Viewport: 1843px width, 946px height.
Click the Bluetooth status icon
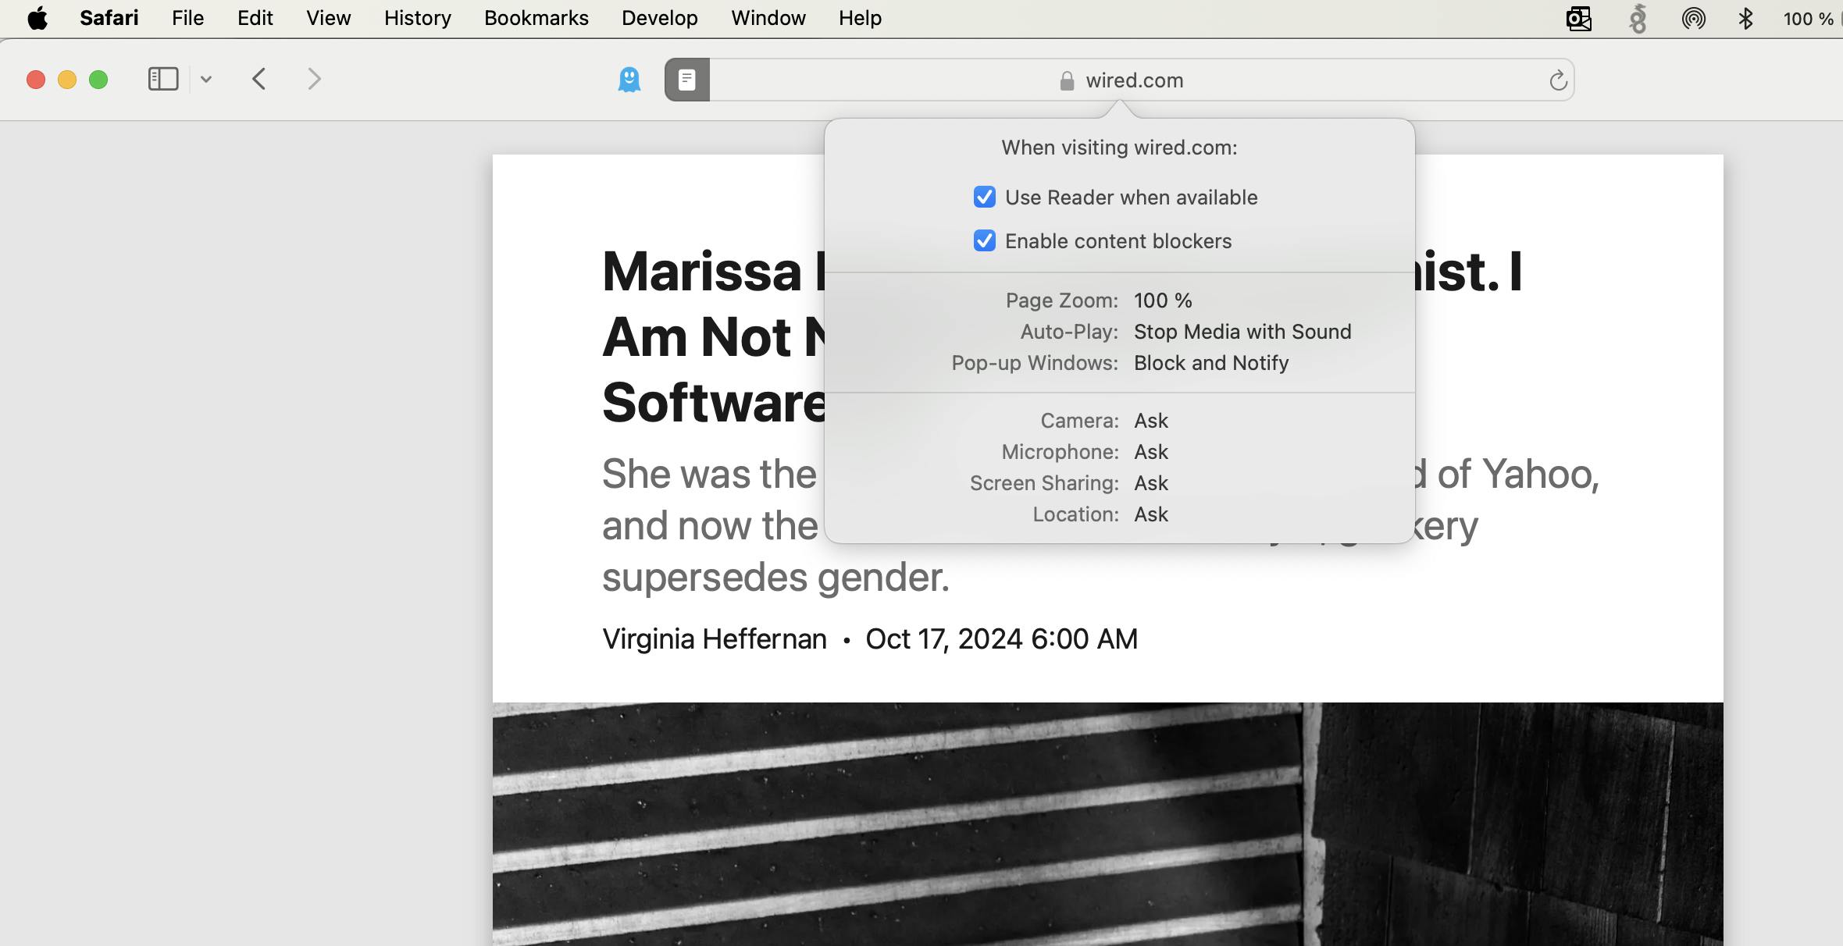pyautogui.click(x=1743, y=18)
